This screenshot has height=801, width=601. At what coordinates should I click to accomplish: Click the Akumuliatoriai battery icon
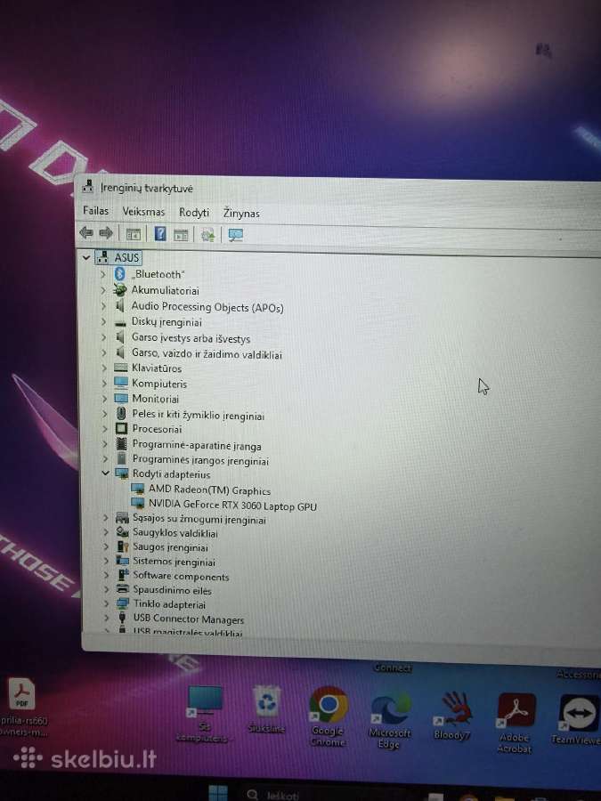(x=119, y=289)
